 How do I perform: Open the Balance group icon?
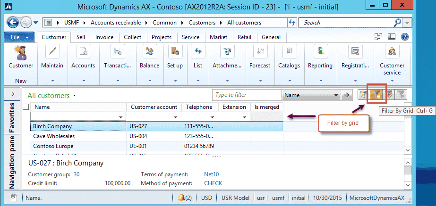click(150, 51)
